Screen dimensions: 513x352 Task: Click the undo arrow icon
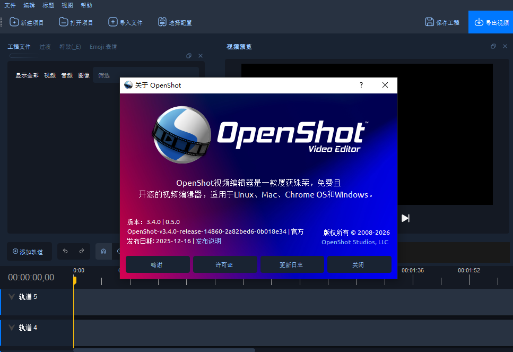click(65, 251)
